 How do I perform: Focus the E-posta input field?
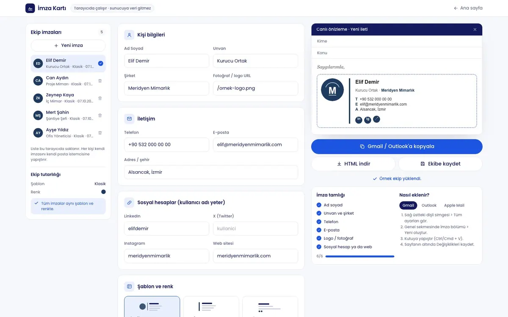click(x=255, y=145)
